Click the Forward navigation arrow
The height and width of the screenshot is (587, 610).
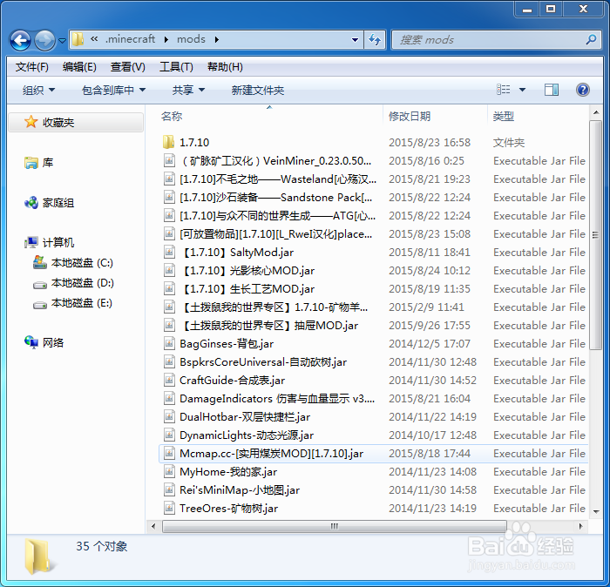coord(44,40)
